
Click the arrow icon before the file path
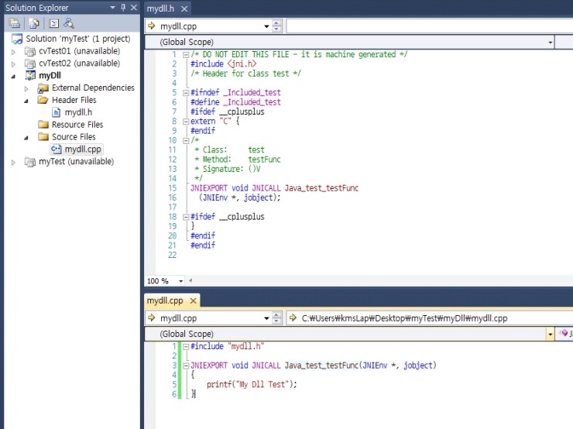[x=293, y=318]
